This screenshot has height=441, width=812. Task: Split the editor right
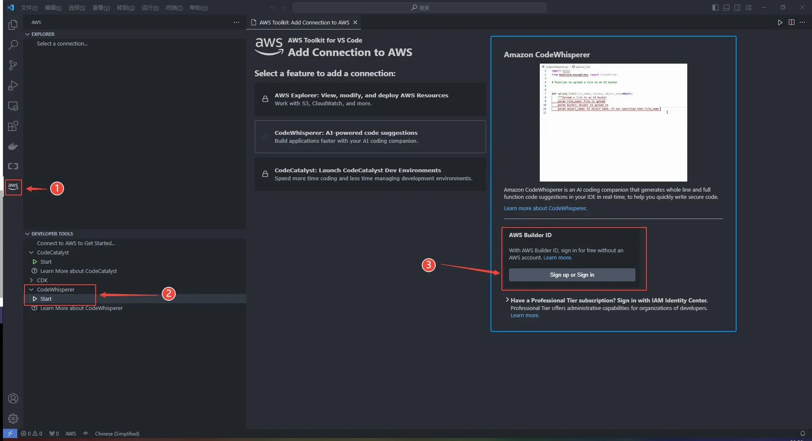(791, 22)
